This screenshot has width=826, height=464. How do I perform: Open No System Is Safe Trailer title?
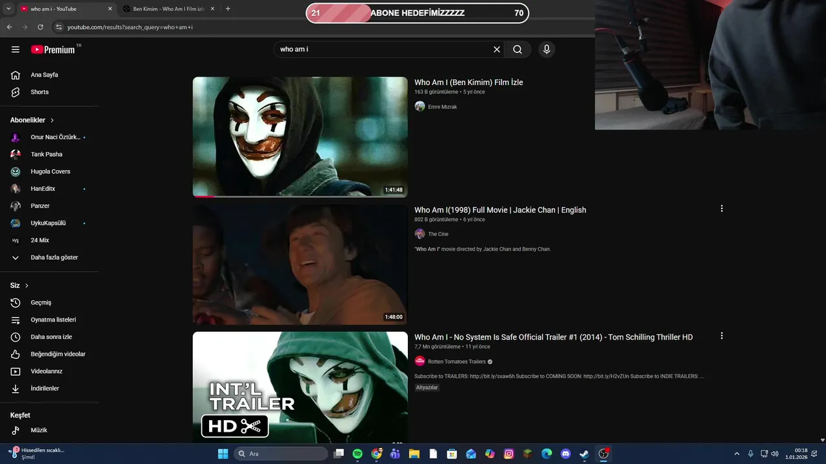click(554, 337)
